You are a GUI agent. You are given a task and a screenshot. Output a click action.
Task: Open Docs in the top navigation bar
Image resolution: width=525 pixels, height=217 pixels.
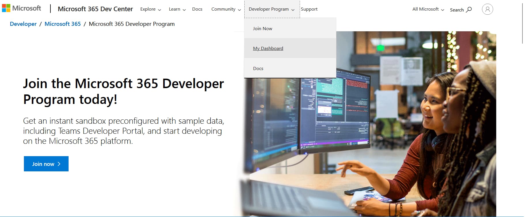(197, 9)
